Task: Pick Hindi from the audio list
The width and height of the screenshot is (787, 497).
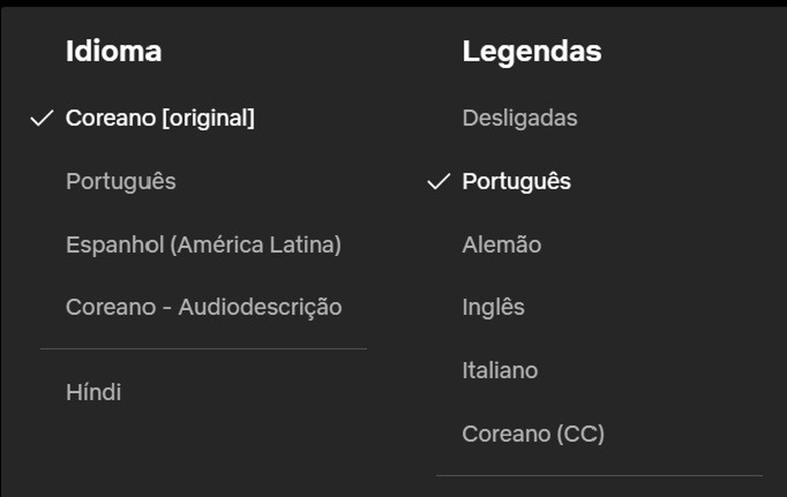Action: (x=94, y=392)
